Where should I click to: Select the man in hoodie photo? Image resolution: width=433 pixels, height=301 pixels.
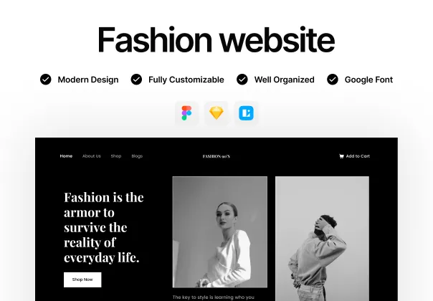click(323, 239)
